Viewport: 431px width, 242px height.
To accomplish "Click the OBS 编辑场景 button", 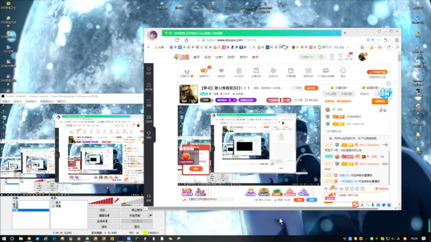I will (x=104, y=216).
